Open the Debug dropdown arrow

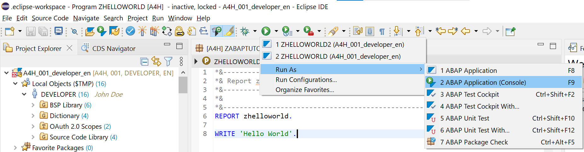pos(255,31)
